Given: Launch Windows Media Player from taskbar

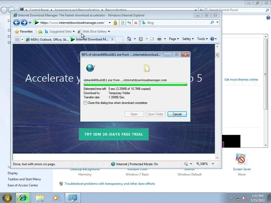Looking at the screenshot, I should [x=56, y=198].
